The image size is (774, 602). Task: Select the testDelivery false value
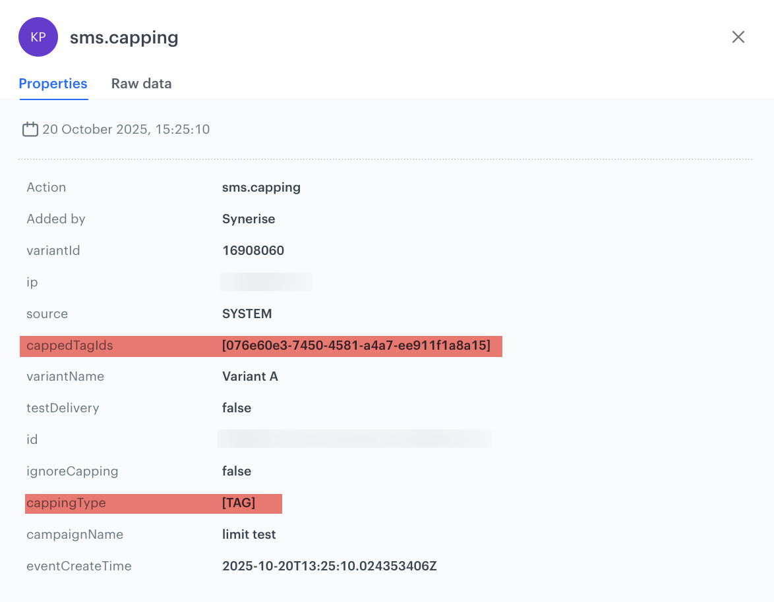coord(237,408)
